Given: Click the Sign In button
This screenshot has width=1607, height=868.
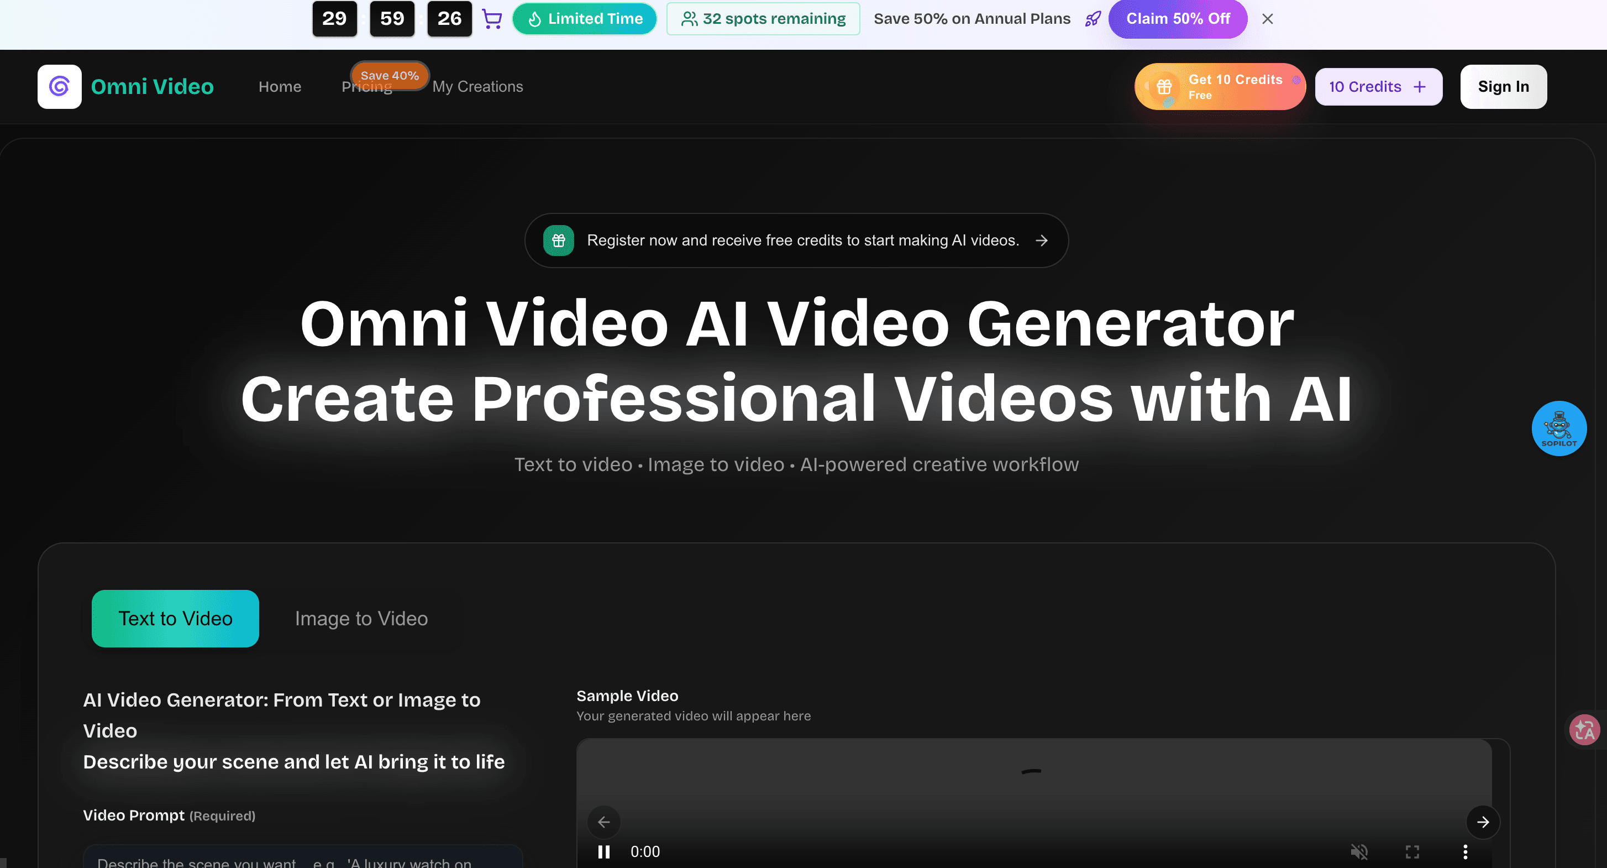Looking at the screenshot, I should tap(1503, 87).
